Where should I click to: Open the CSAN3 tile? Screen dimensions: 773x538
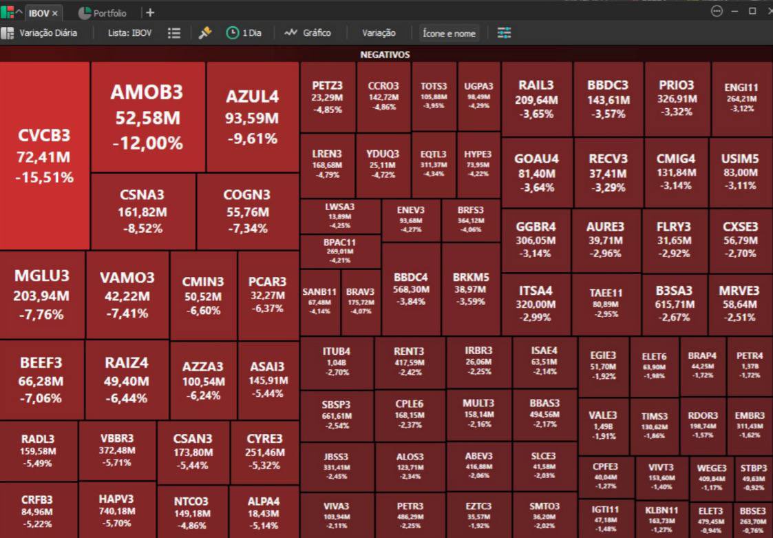click(193, 452)
